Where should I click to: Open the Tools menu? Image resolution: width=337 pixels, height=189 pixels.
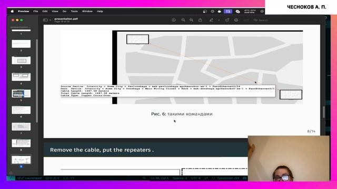(74, 11)
